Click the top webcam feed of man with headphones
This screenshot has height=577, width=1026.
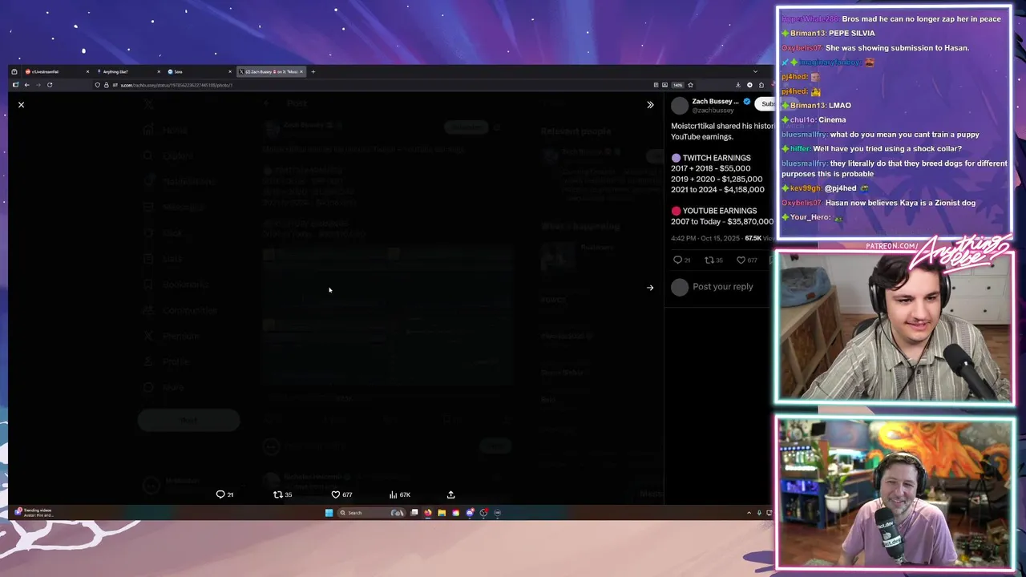[x=894, y=327]
